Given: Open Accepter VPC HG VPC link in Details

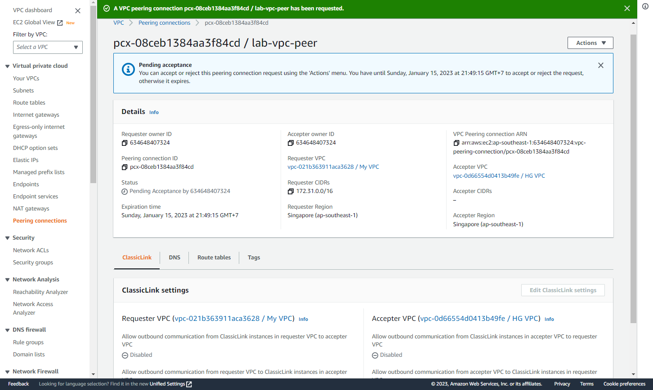Looking at the screenshot, I should [499, 176].
